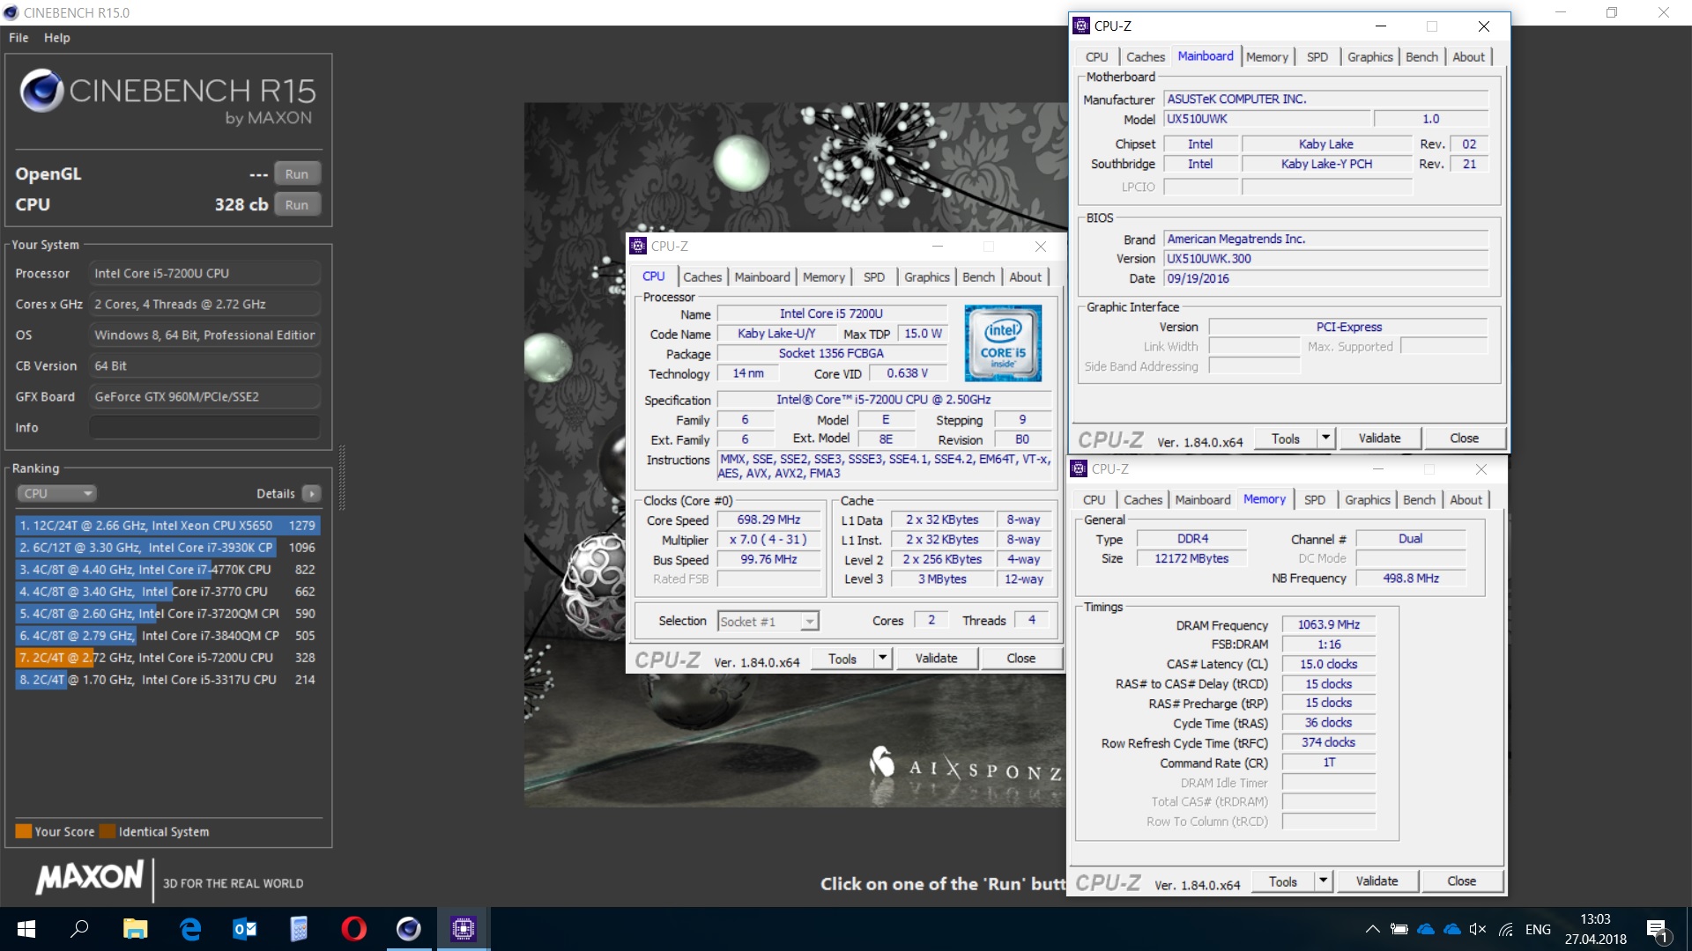Open Outlook from the taskbar
Image resolution: width=1692 pixels, height=951 pixels.
245,929
